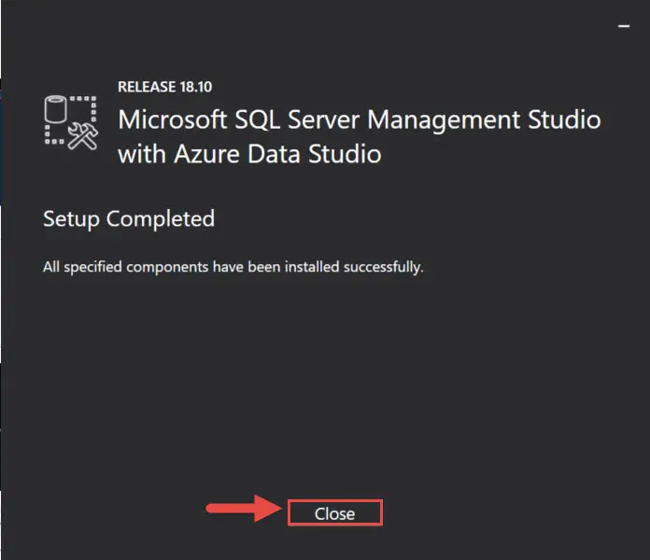This screenshot has width=650, height=560.
Task: Click the Close button to finish setup
Action: pyautogui.click(x=335, y=513)
